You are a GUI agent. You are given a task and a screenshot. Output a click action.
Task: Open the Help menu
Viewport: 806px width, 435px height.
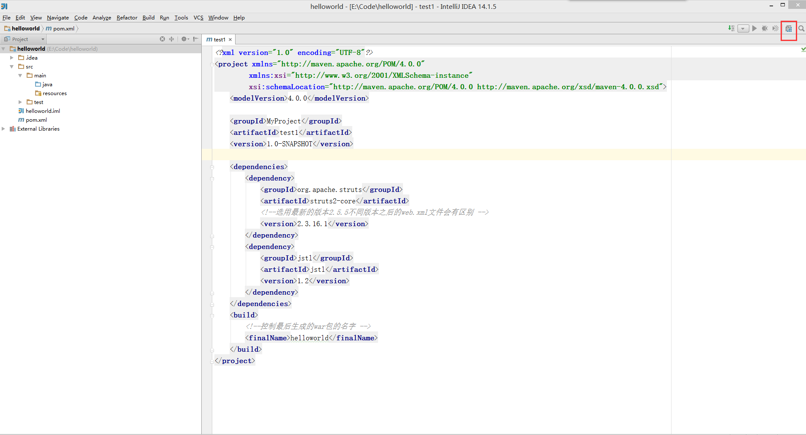coord(239,18)
